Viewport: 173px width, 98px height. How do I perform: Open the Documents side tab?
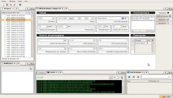point(164,23)
